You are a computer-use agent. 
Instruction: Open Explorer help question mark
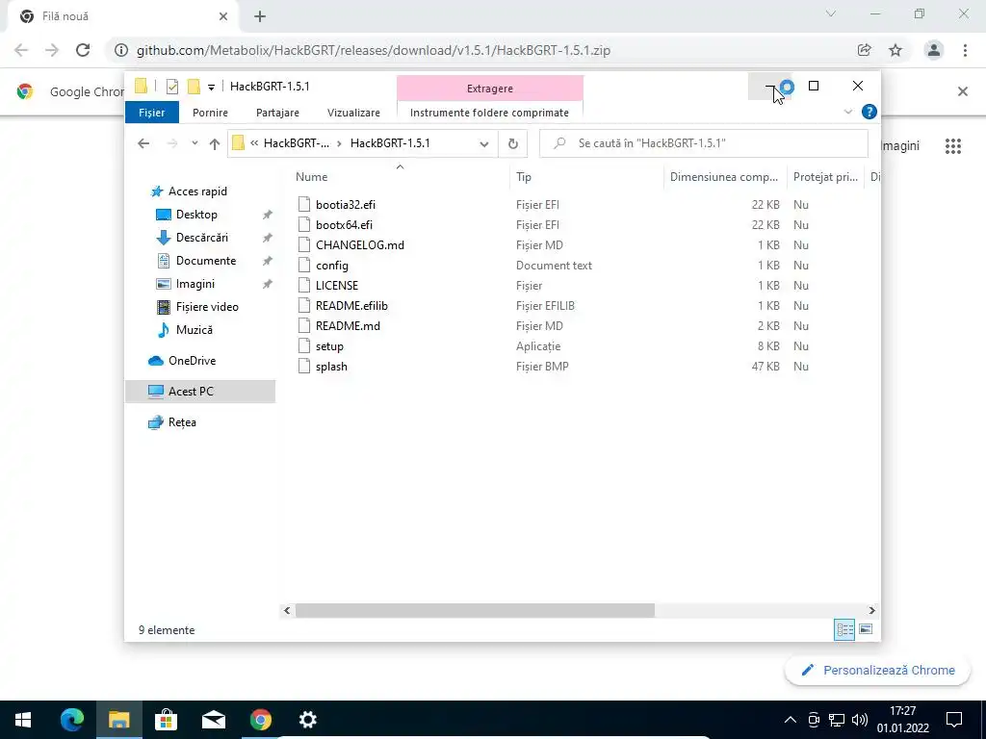point(869,112)
